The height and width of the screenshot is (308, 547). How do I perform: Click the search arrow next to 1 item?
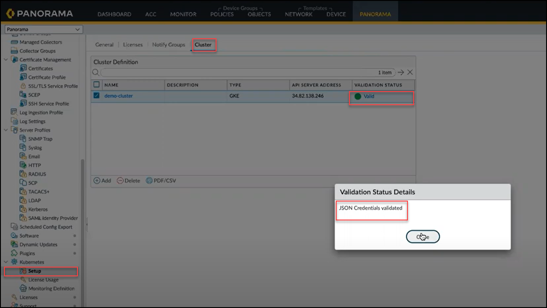[x=400, y=73]
